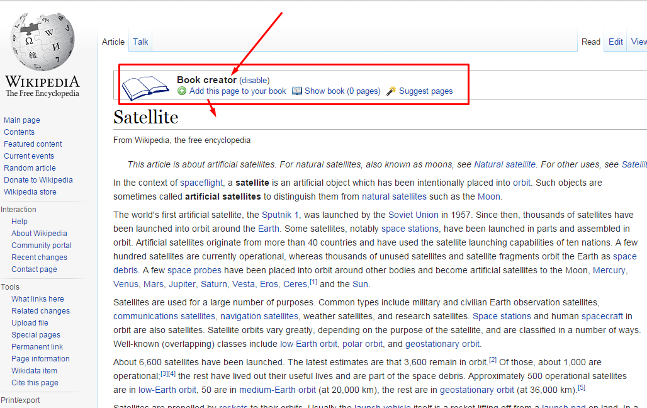647x408 pixels.
Task: Click the Earth link in second paragraph
Action: [x=269, y=229]
